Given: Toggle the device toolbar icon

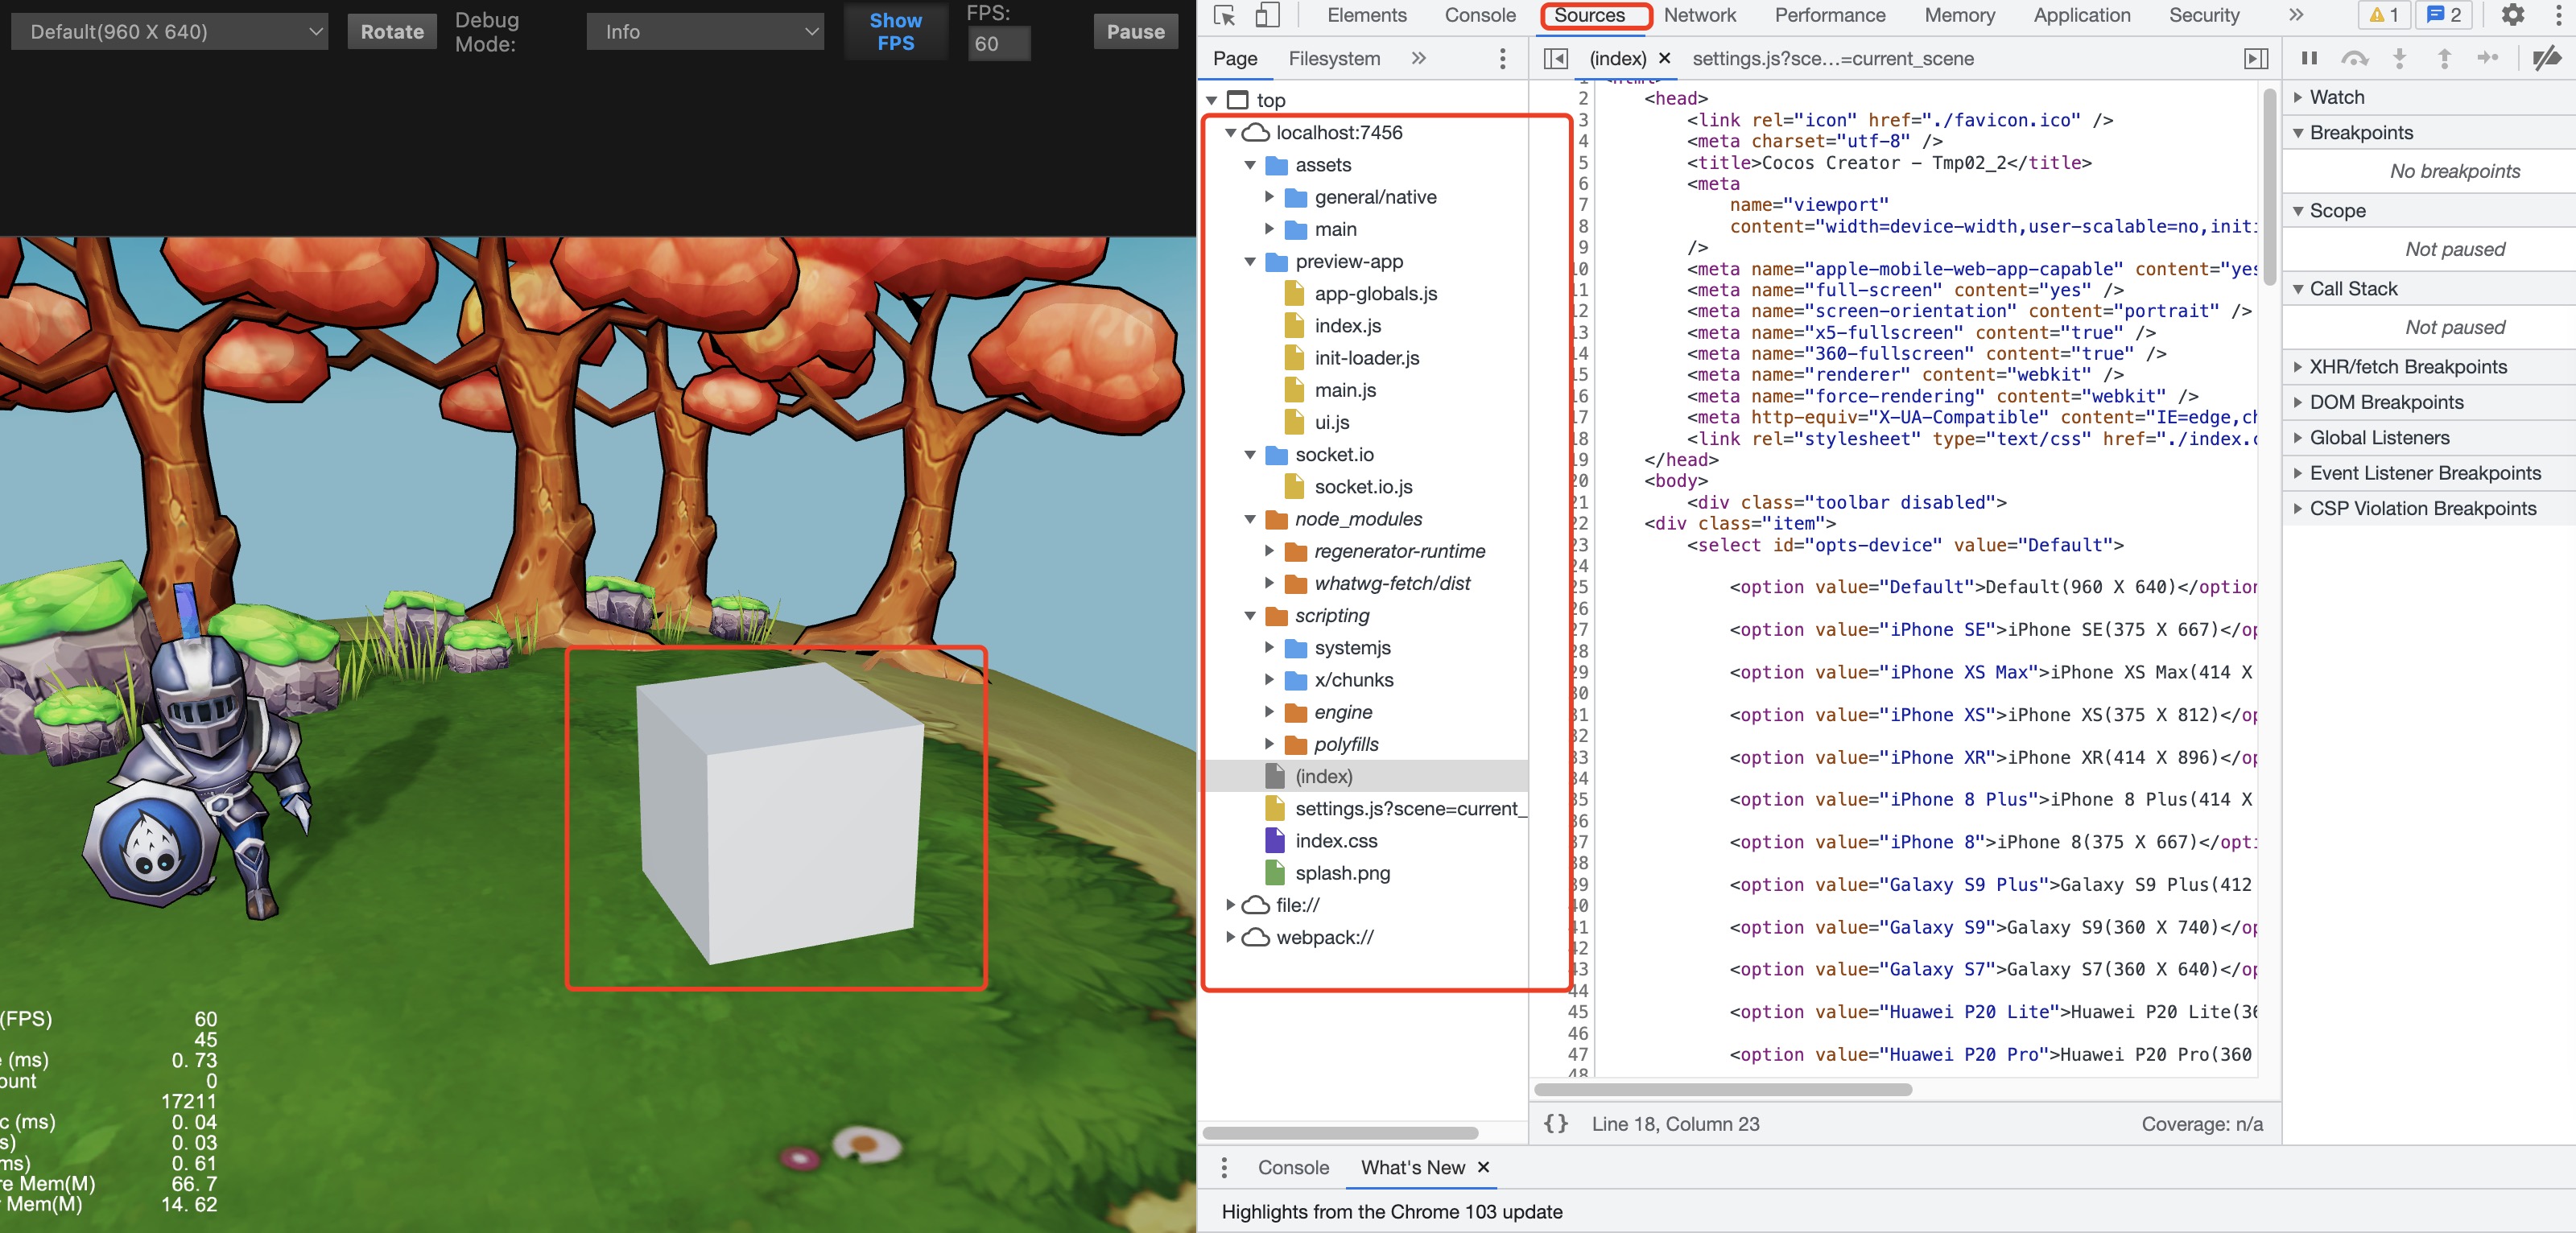Looking at the screenshot, I should click(1267, 15).
